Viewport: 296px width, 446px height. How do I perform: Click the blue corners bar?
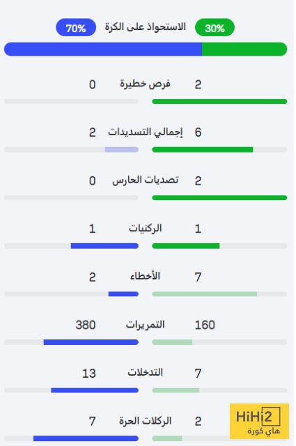click(104, 246)
